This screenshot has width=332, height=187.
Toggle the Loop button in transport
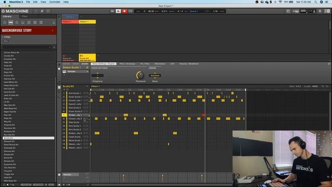[130, 11]
